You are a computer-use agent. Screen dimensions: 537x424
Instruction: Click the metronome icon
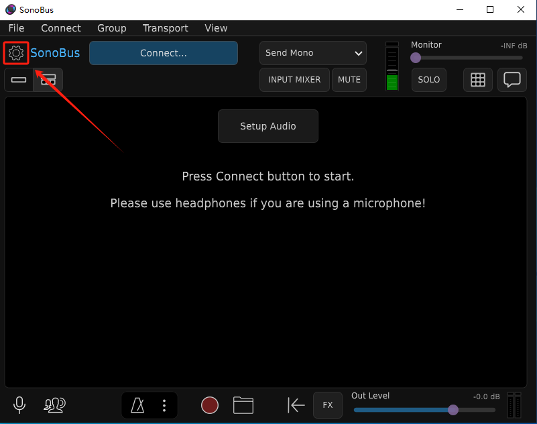tap(137, 405)
